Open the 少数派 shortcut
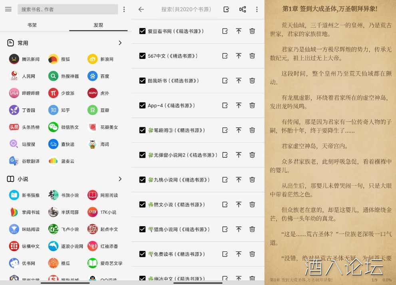 click(x=62, y=93)
